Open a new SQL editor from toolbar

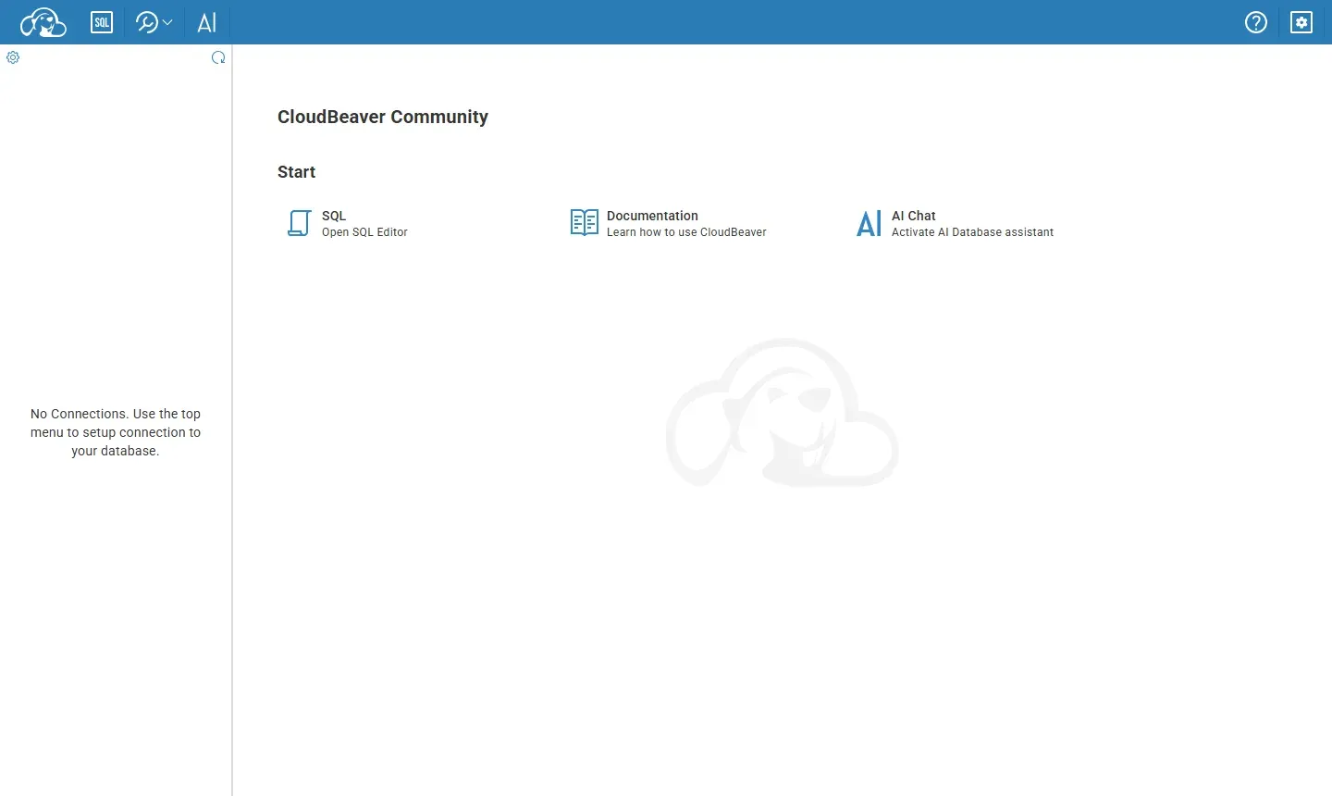coord(102,22)
